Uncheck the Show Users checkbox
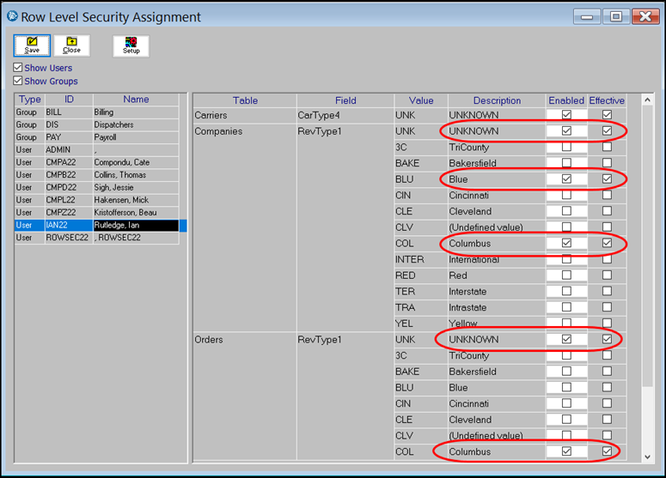 click(x=18, y=68)
